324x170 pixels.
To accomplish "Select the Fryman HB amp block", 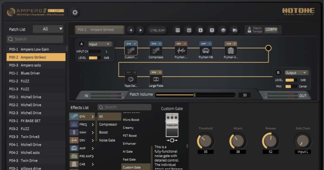I will click(205, 50).
